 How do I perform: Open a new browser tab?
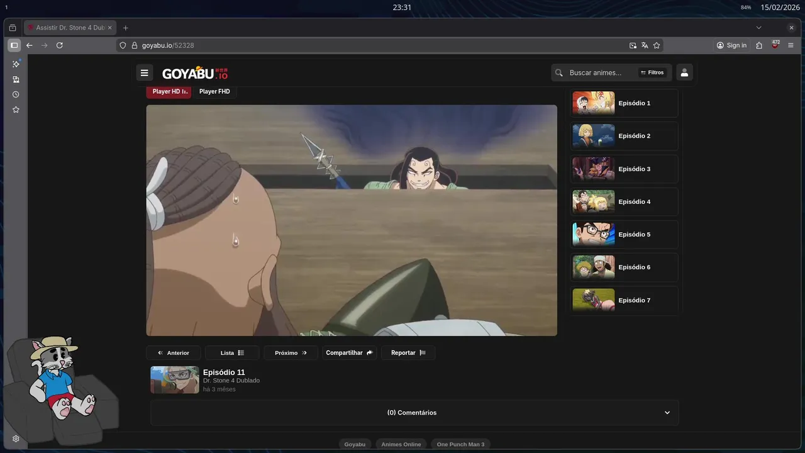coord(125,28)
